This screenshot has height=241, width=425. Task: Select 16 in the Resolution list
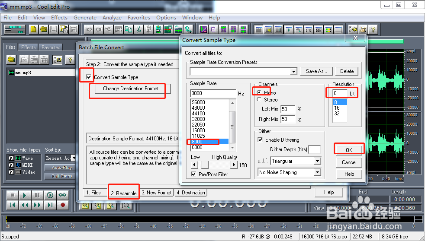[x=340, y=108]
